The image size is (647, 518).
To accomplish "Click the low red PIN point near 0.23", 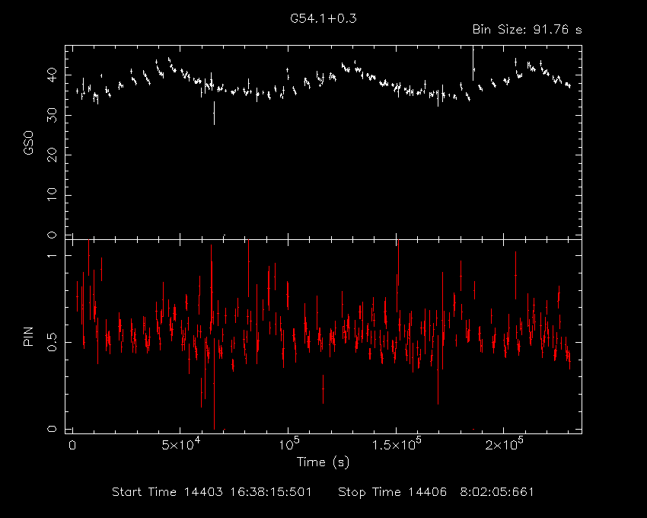I will pyautogui.click(x=323, y=388).
